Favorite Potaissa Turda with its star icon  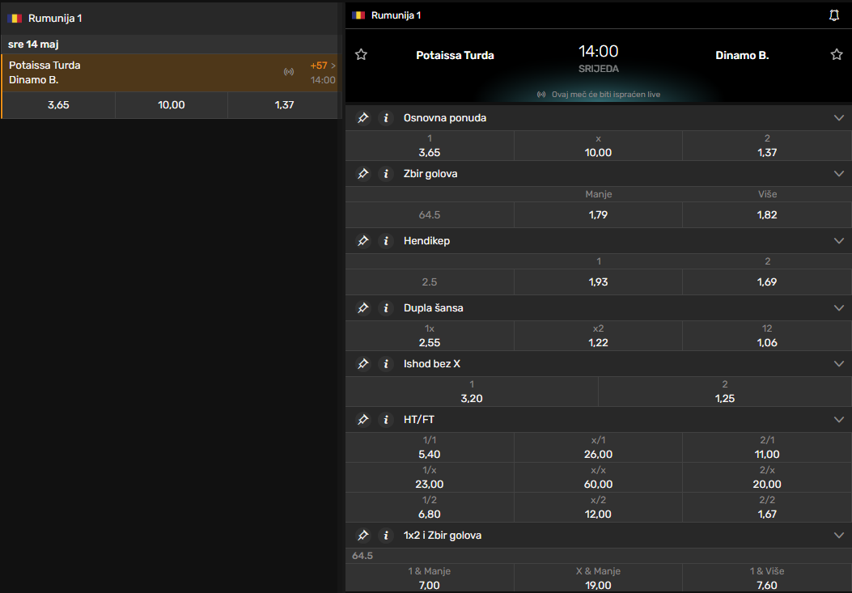click(361, 54)
